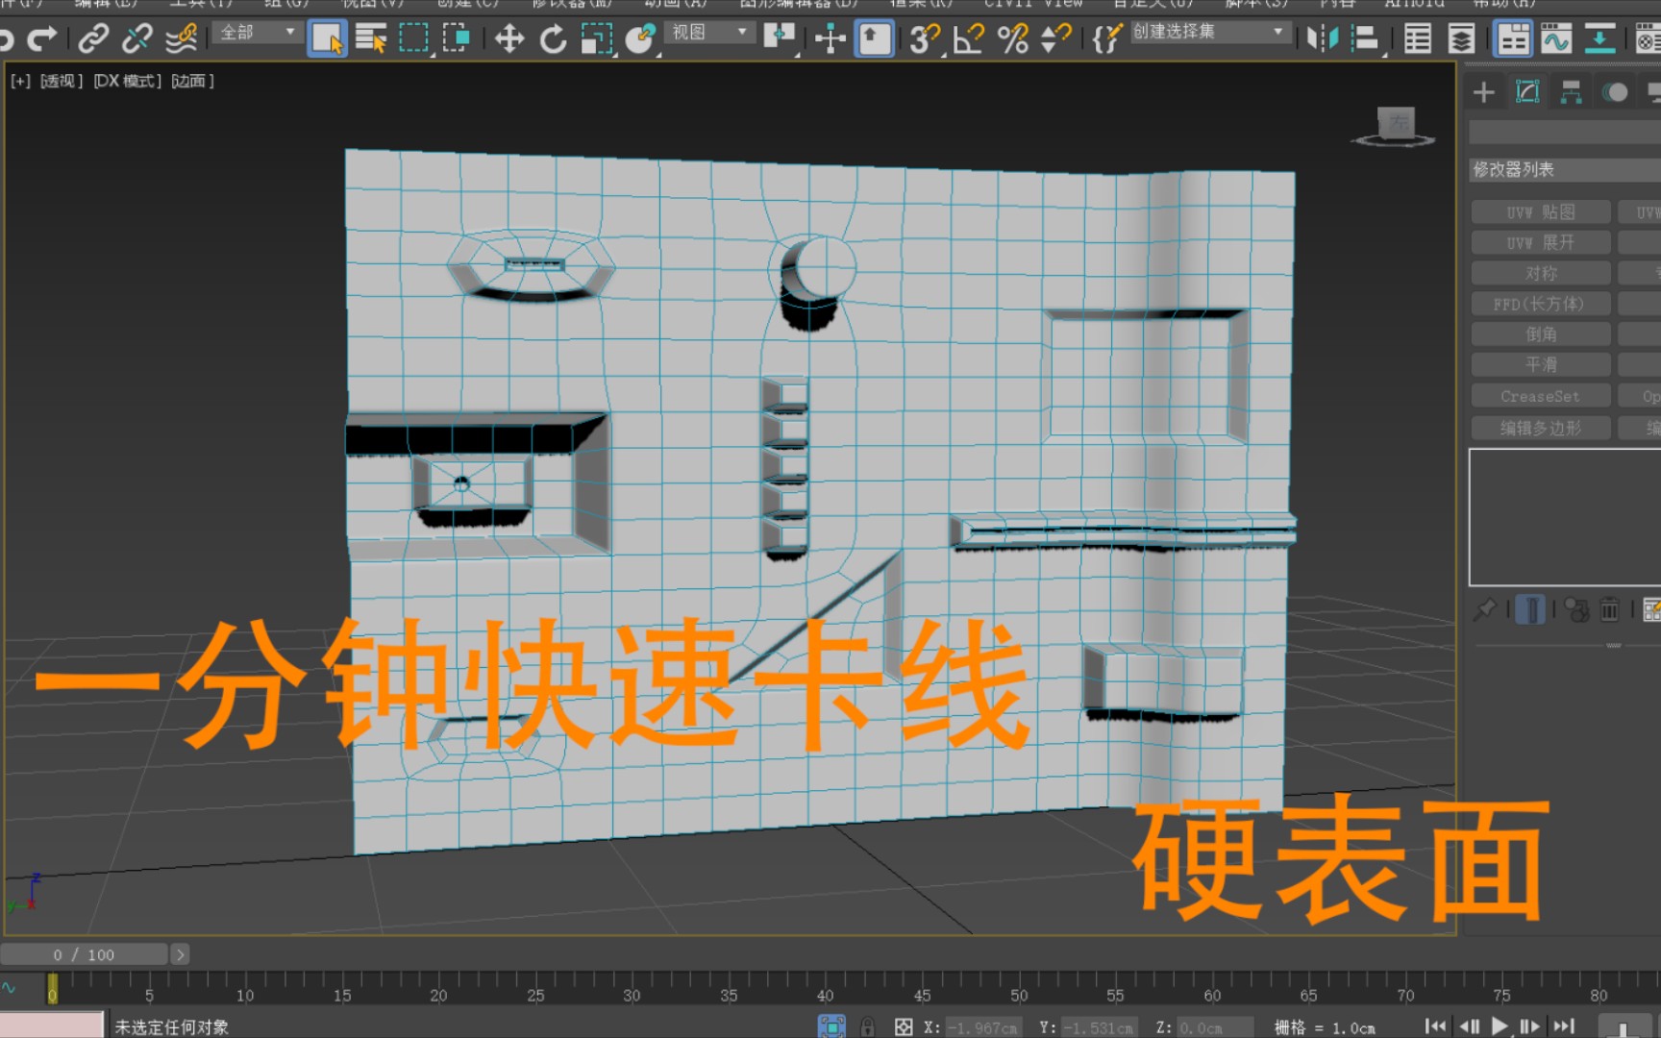Apply the FFD(长方体) modifier button
This screenshot has height=1038, width=1661.
pyautogui.click(x=1540, y=303)
